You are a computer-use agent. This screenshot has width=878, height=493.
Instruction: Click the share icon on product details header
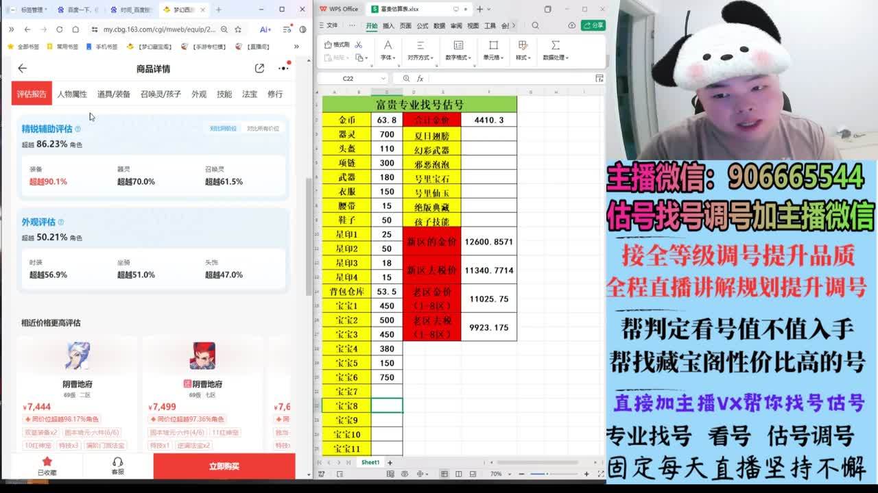(x=259, y=68)
